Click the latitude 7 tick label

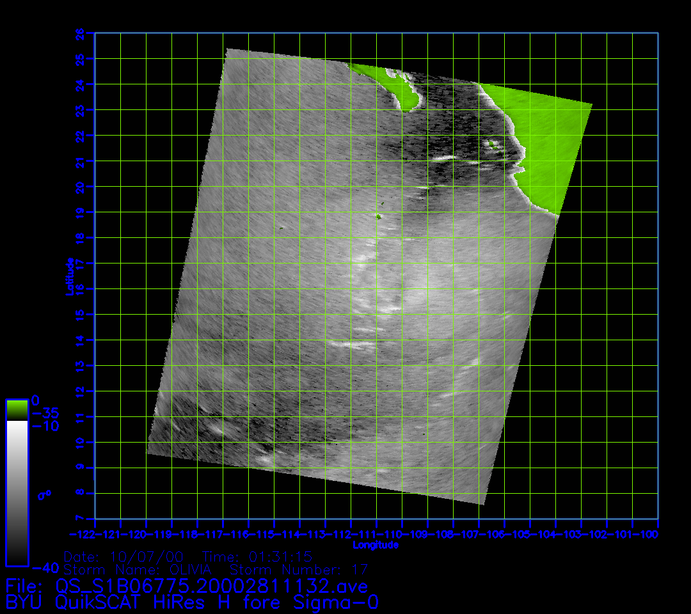[x=79, y=518]
